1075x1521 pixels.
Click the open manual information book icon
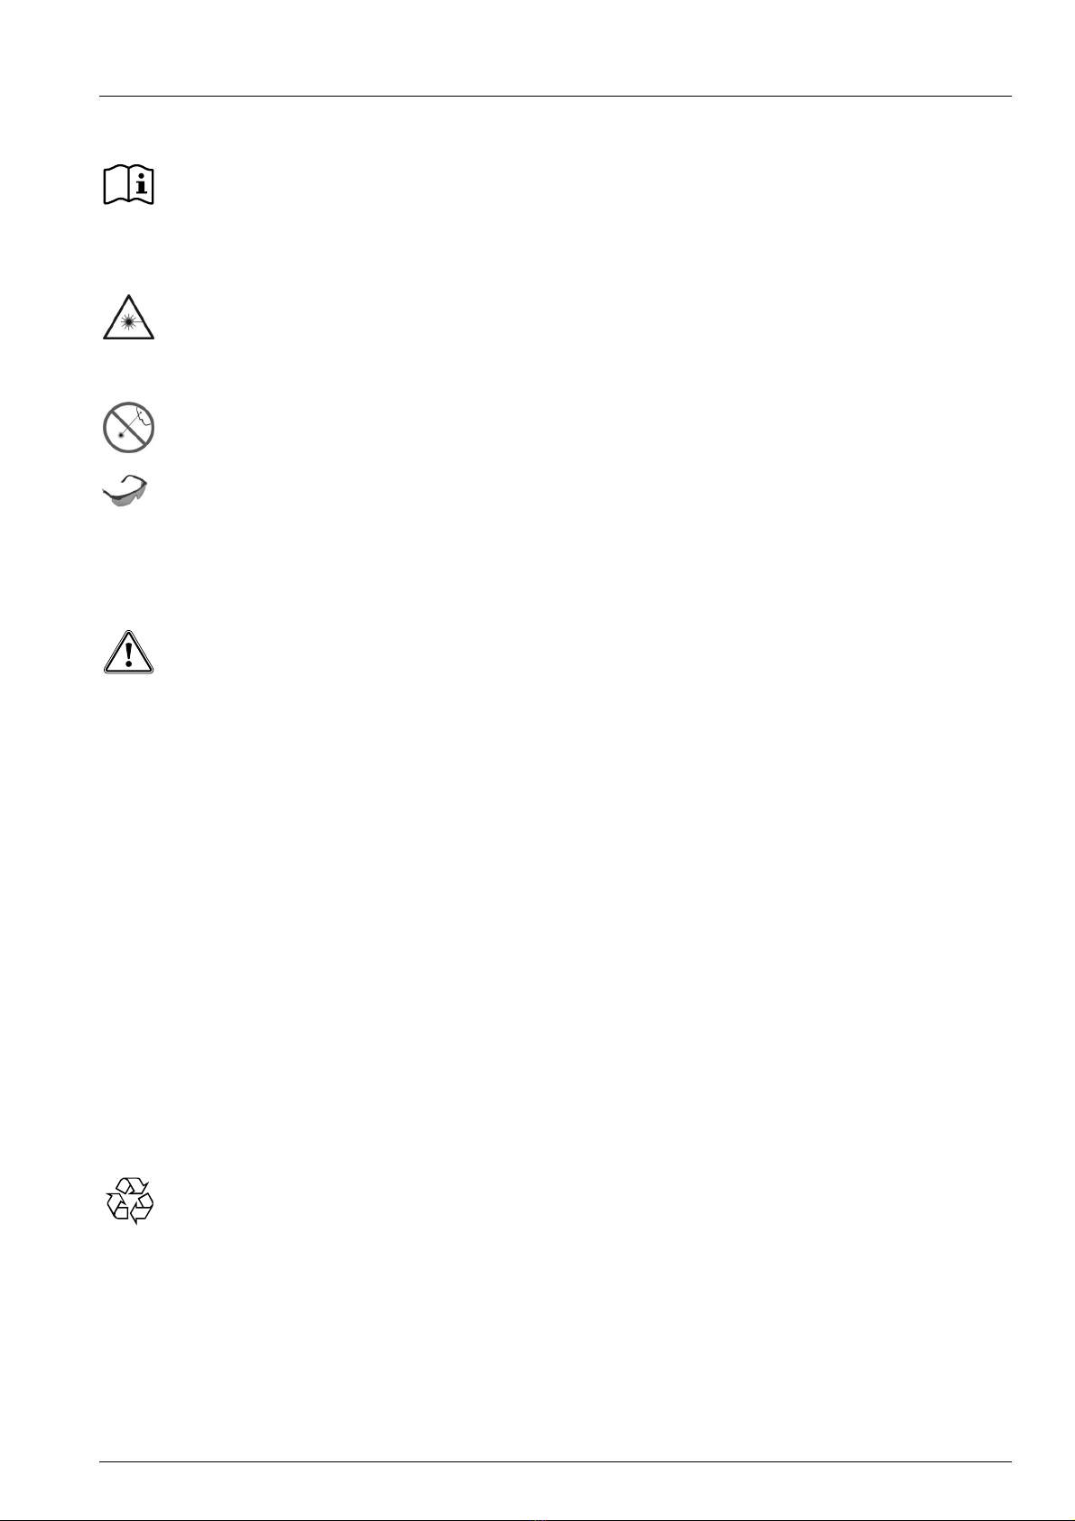pos(128,185)
